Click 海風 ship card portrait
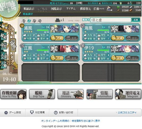Screen dimensions: 142x129 pyautogui.click(x=125, y=29)
